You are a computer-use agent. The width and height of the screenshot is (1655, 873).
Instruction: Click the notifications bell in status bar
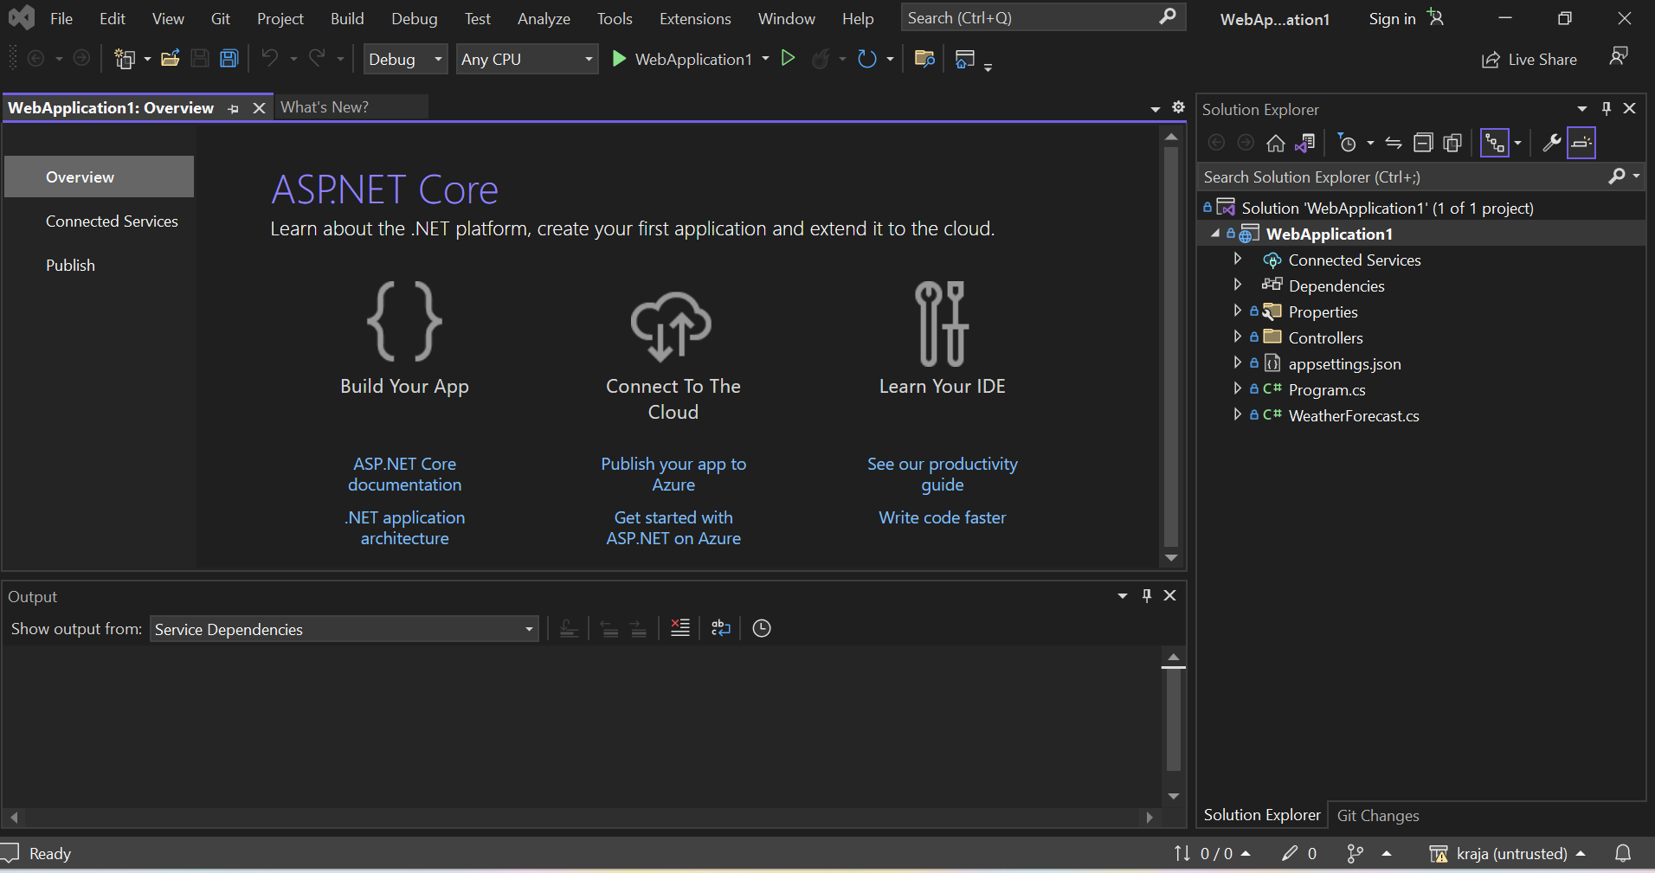1623,853
